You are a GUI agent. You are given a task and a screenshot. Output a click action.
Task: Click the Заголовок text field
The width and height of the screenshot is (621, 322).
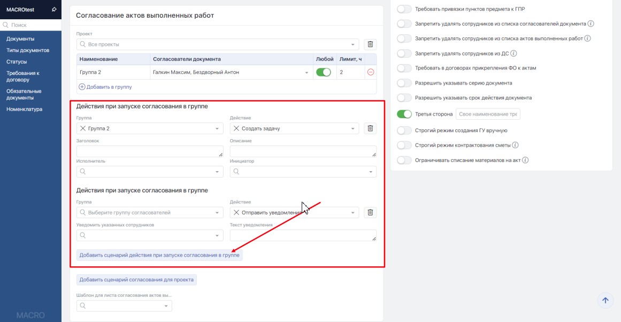click(x=150, y=151)
